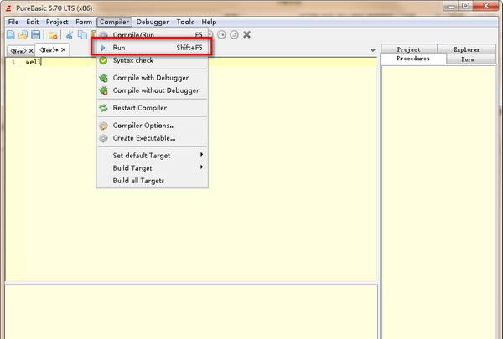This screenshot has width=503, height=339.
Task: Select Restart Compiler entry
Action: pos(152,108)
